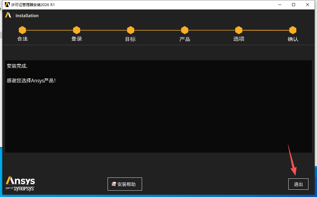Click the Installation header logo
Viewport: 317px width, 197px height.
(x=8, y=15)
